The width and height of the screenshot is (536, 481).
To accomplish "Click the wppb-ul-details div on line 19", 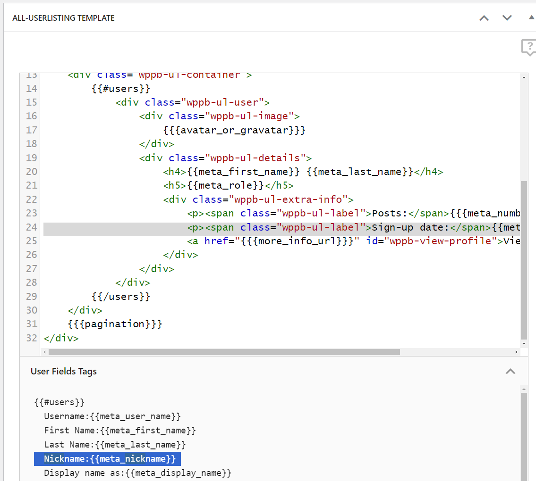I will click(225, 158).
